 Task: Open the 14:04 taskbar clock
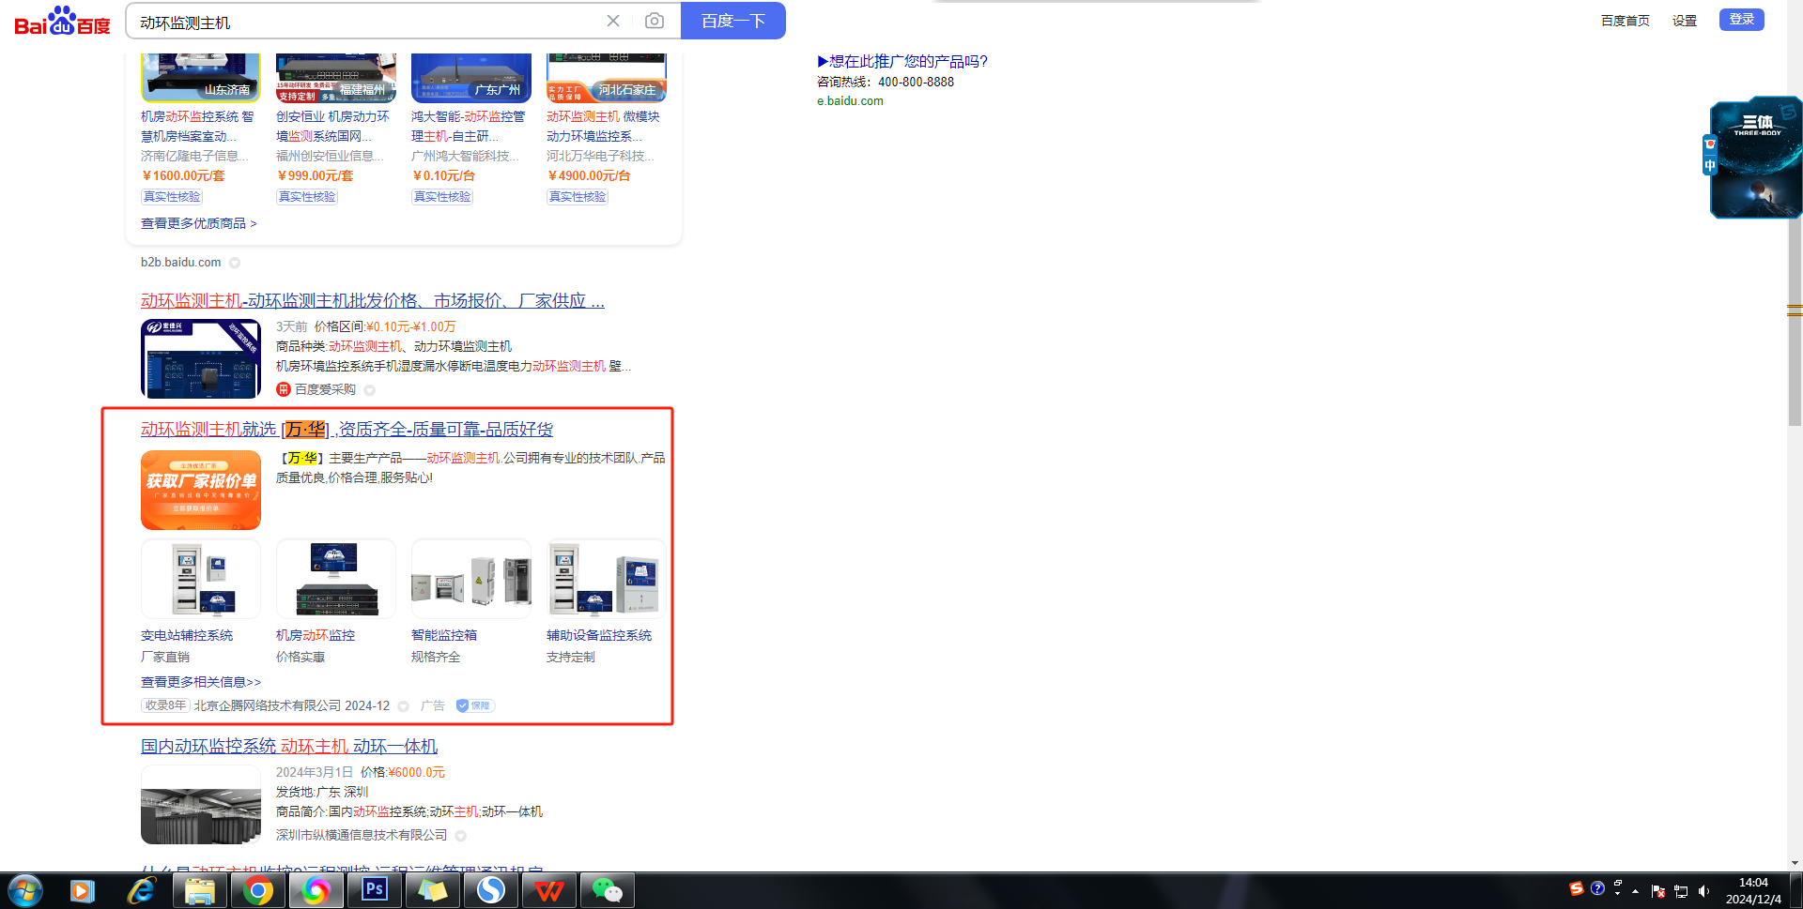[x=1753, y=890]
